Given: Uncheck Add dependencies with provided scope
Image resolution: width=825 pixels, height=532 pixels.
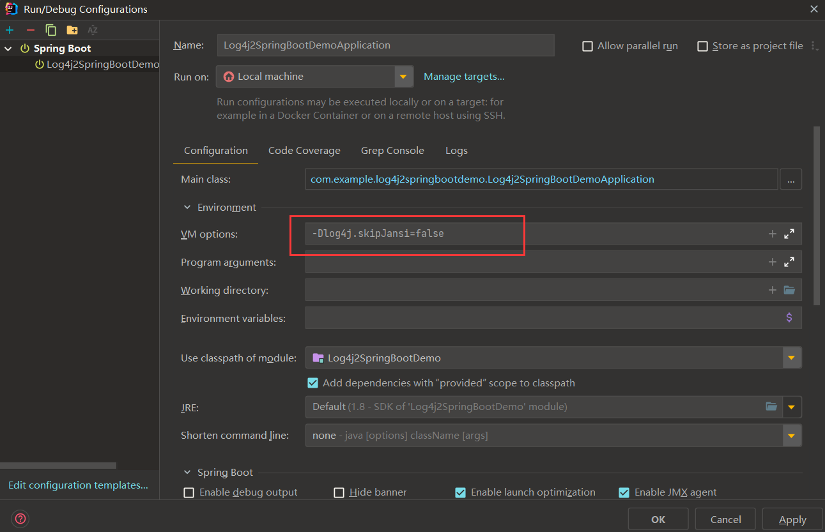Looking at the screenshot, I should tap(313, 383).
